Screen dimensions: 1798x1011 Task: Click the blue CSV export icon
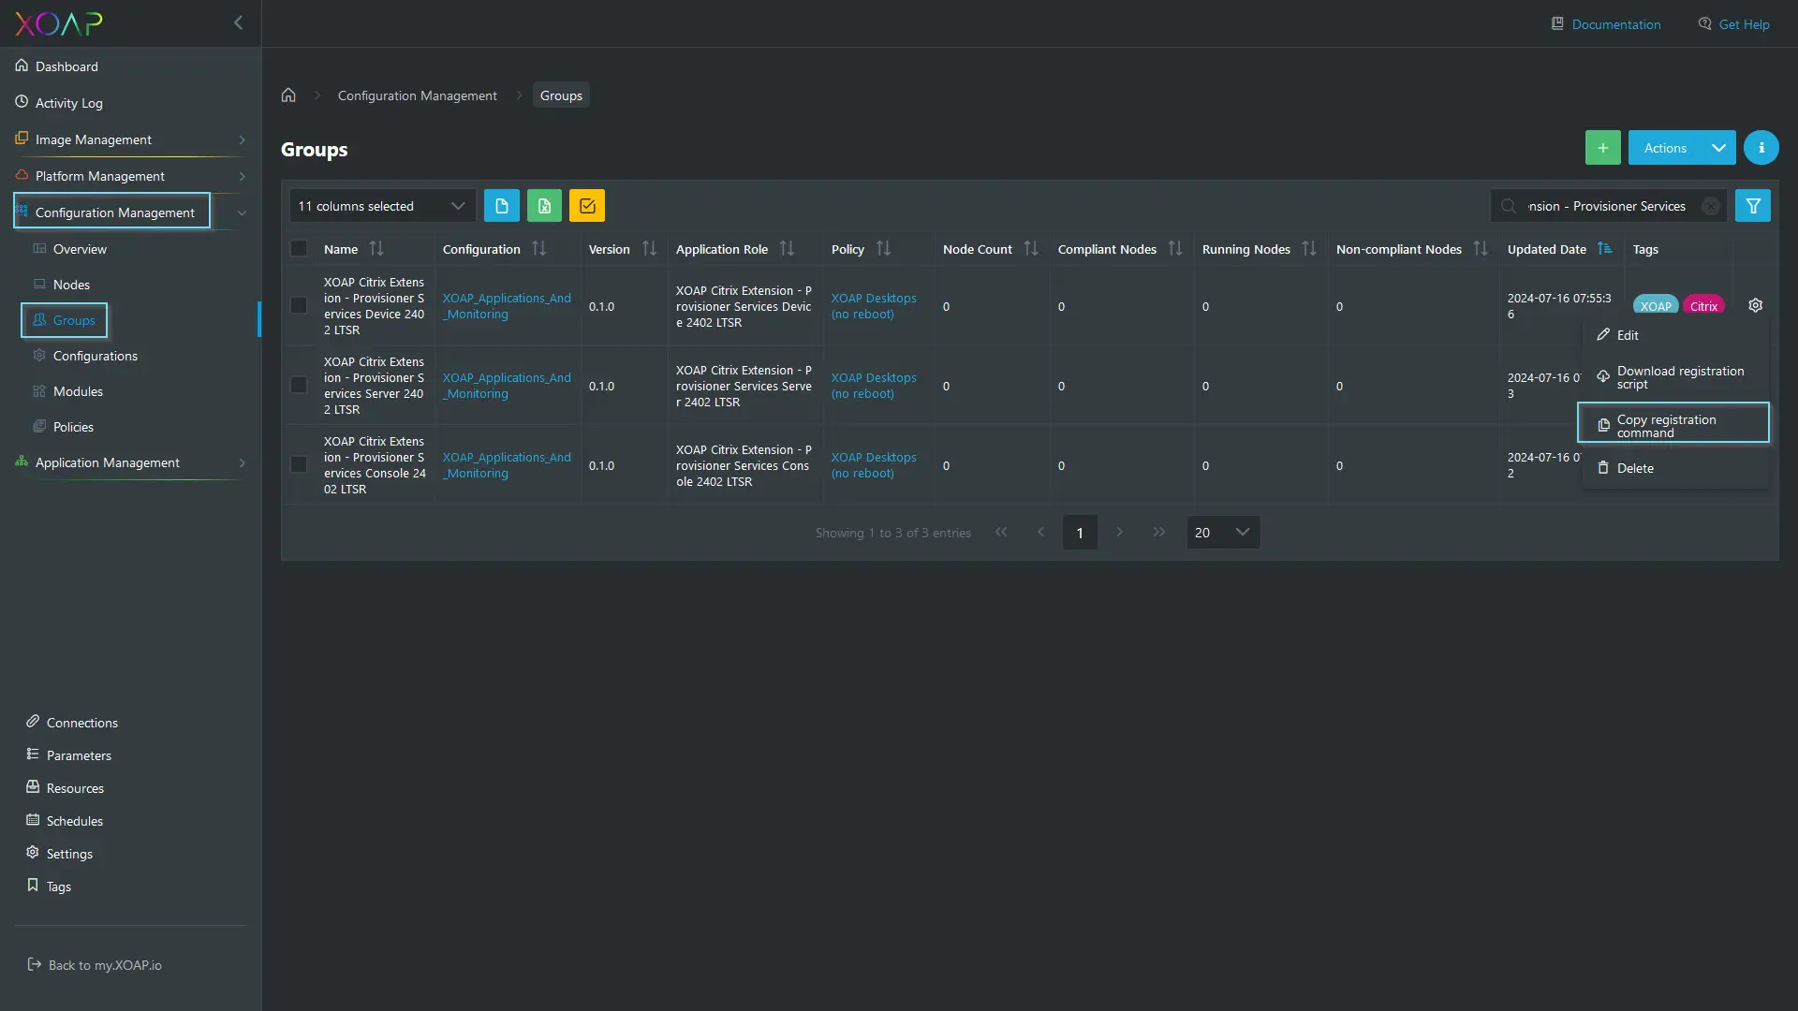(x=501, y=206)
